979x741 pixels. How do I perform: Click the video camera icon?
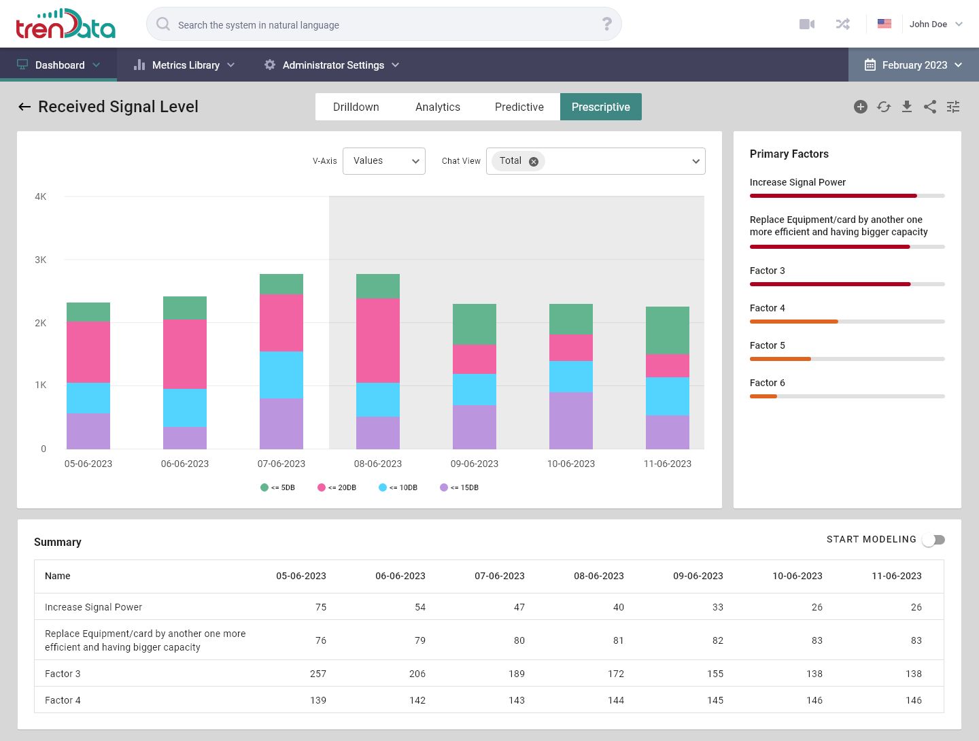[x=807, y=24]
